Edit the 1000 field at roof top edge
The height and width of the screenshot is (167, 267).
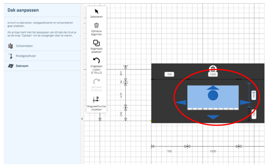(x=213, y=75)
